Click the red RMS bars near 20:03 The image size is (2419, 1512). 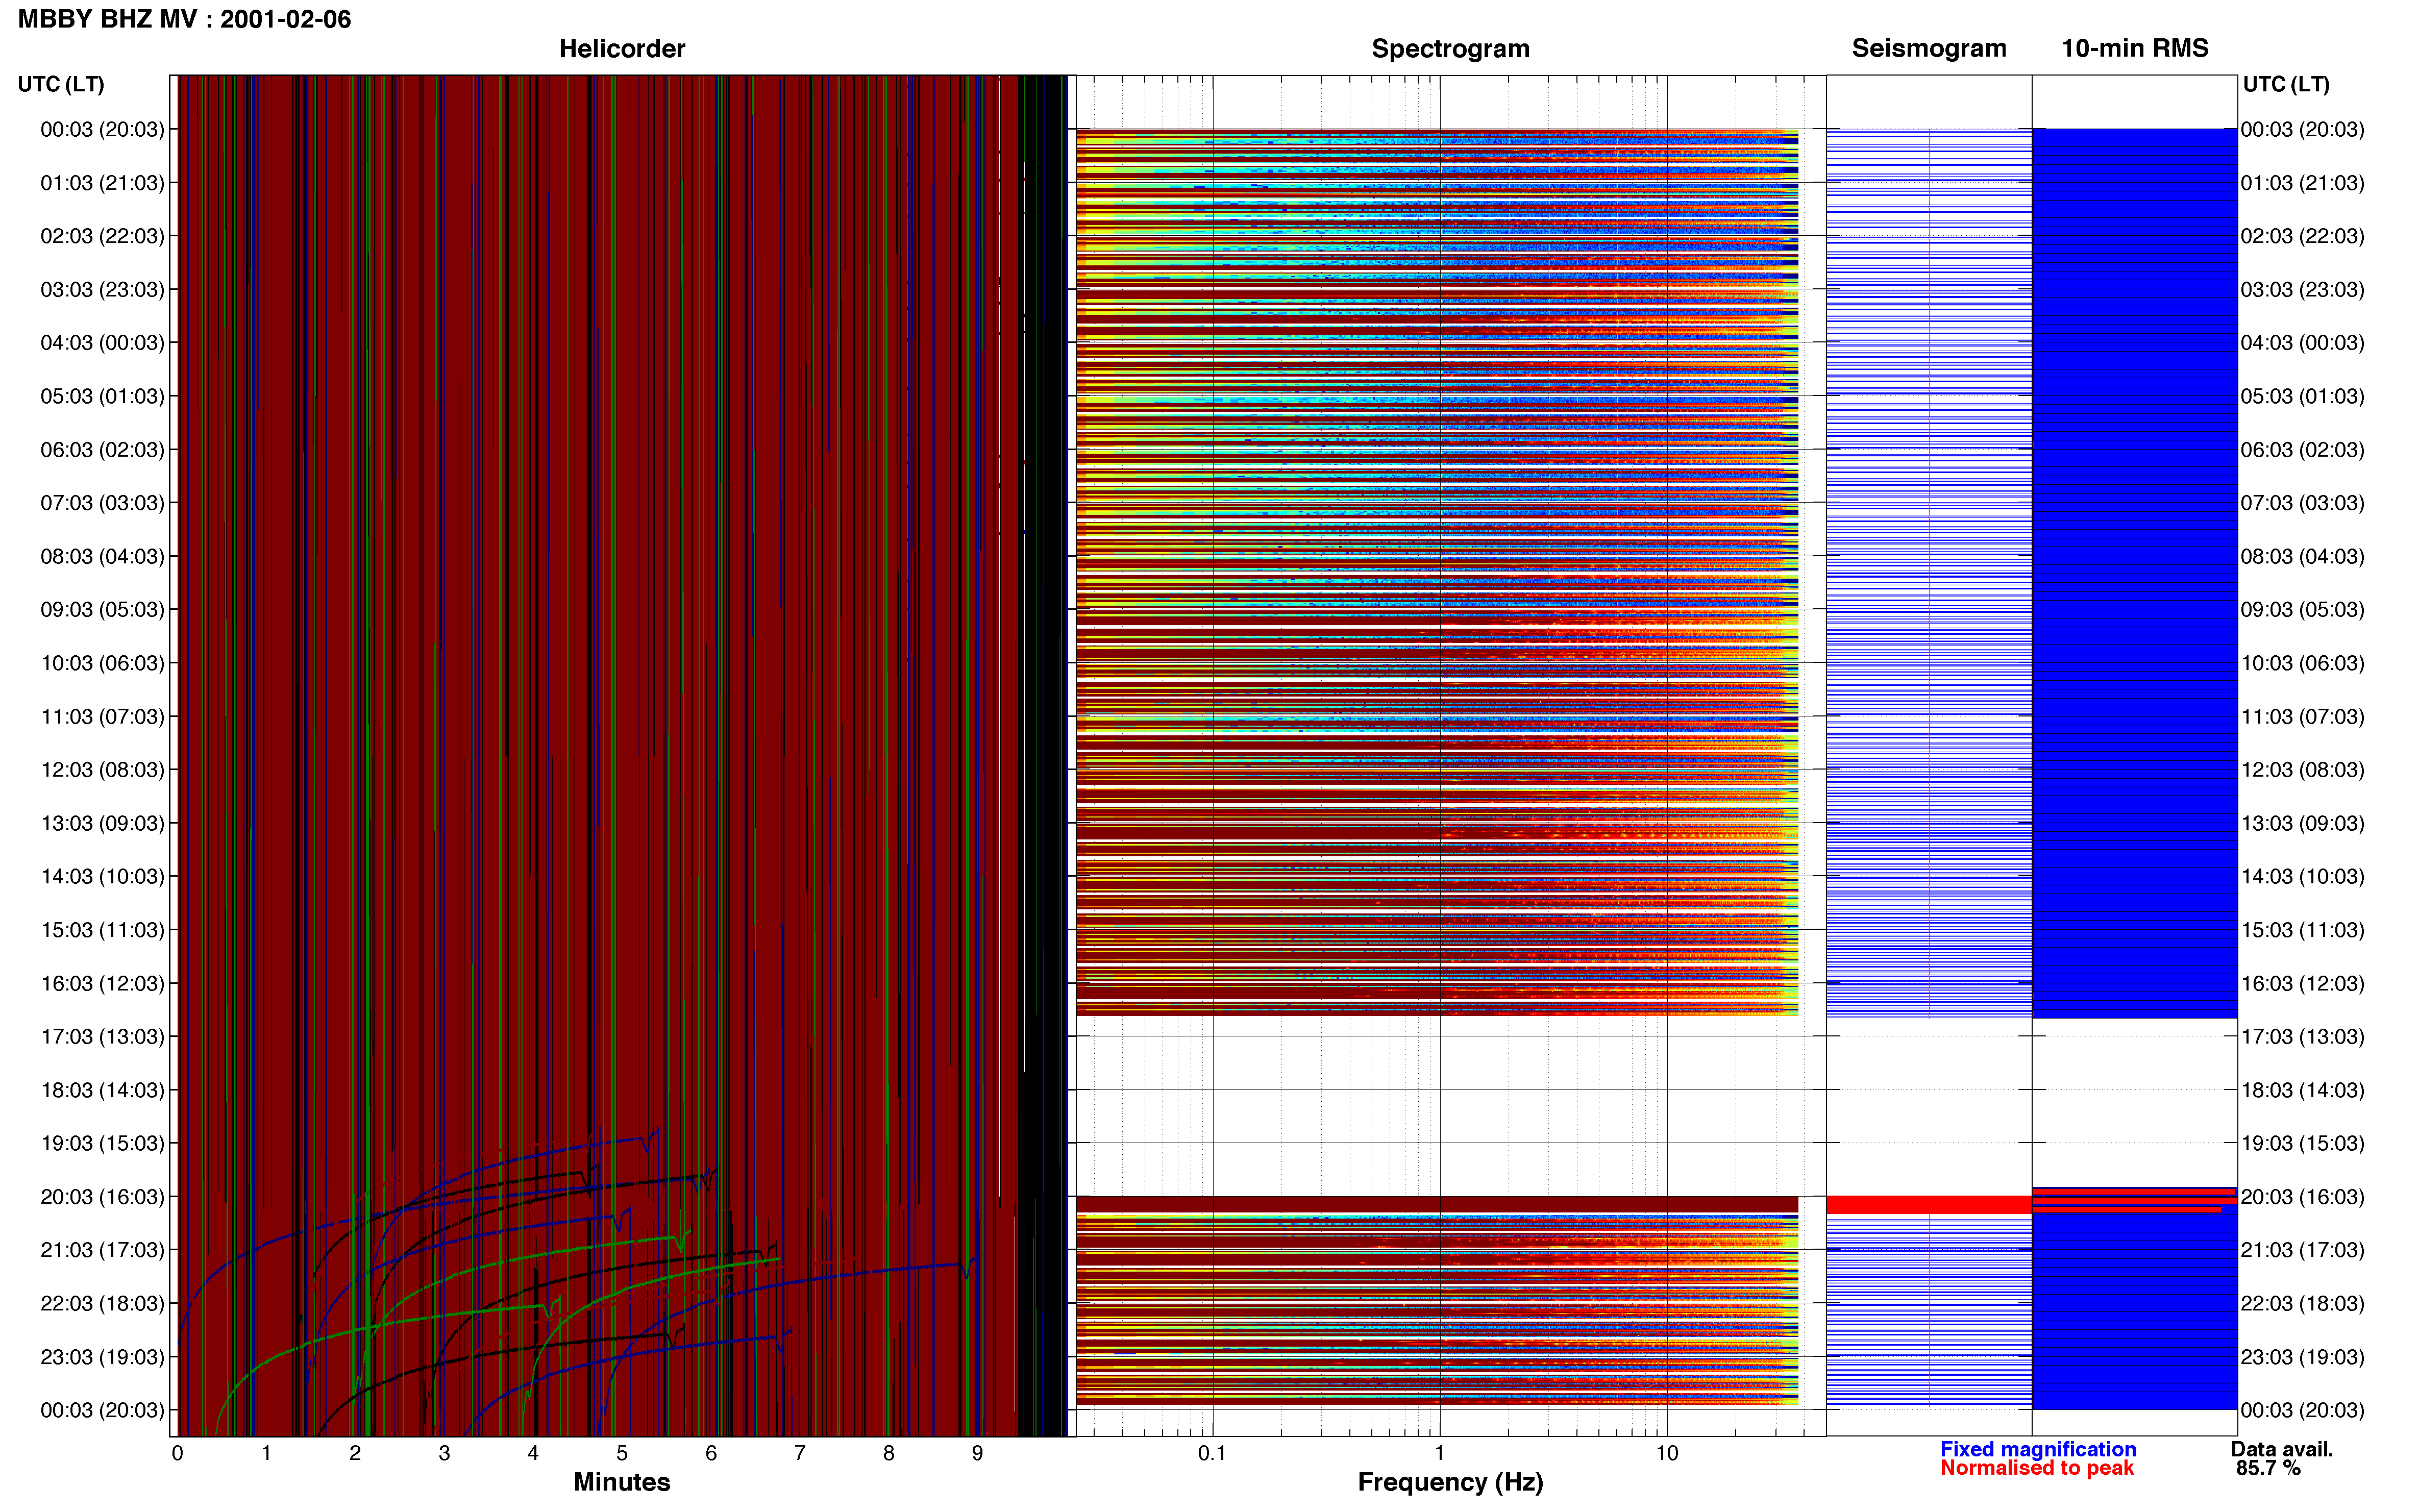tap(2134, 1200)
